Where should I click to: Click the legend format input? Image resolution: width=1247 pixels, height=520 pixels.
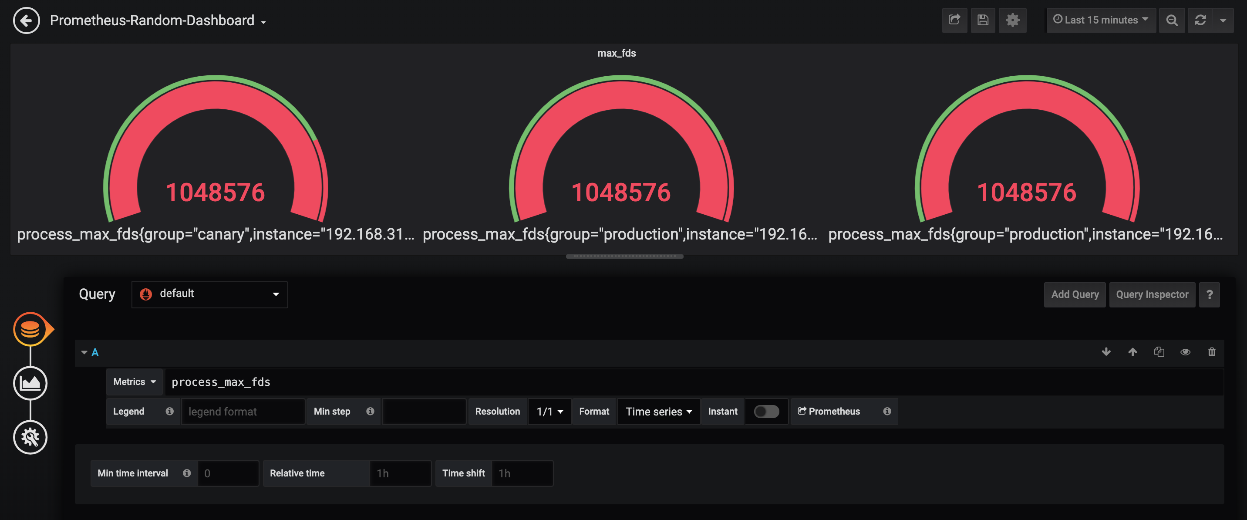tap(243, 412)
